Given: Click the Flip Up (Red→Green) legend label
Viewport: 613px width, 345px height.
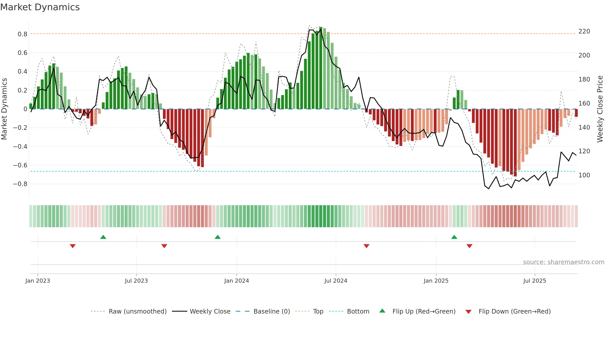Looking at the screenshot, I should (x=424, y=311).
